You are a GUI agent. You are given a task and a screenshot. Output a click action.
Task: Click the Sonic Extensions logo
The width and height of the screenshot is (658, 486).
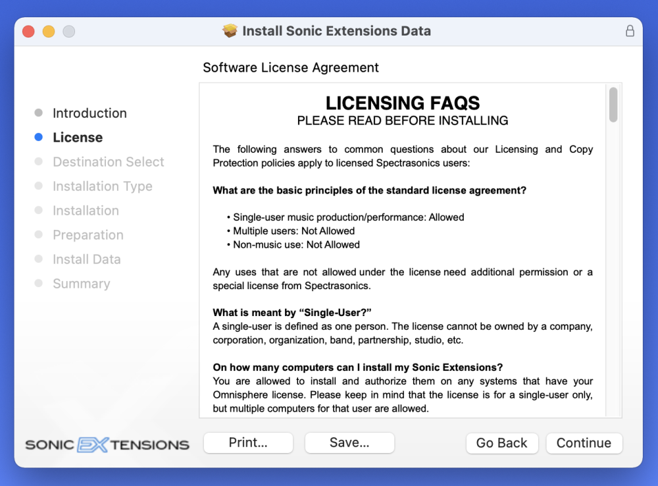[107, 445]
